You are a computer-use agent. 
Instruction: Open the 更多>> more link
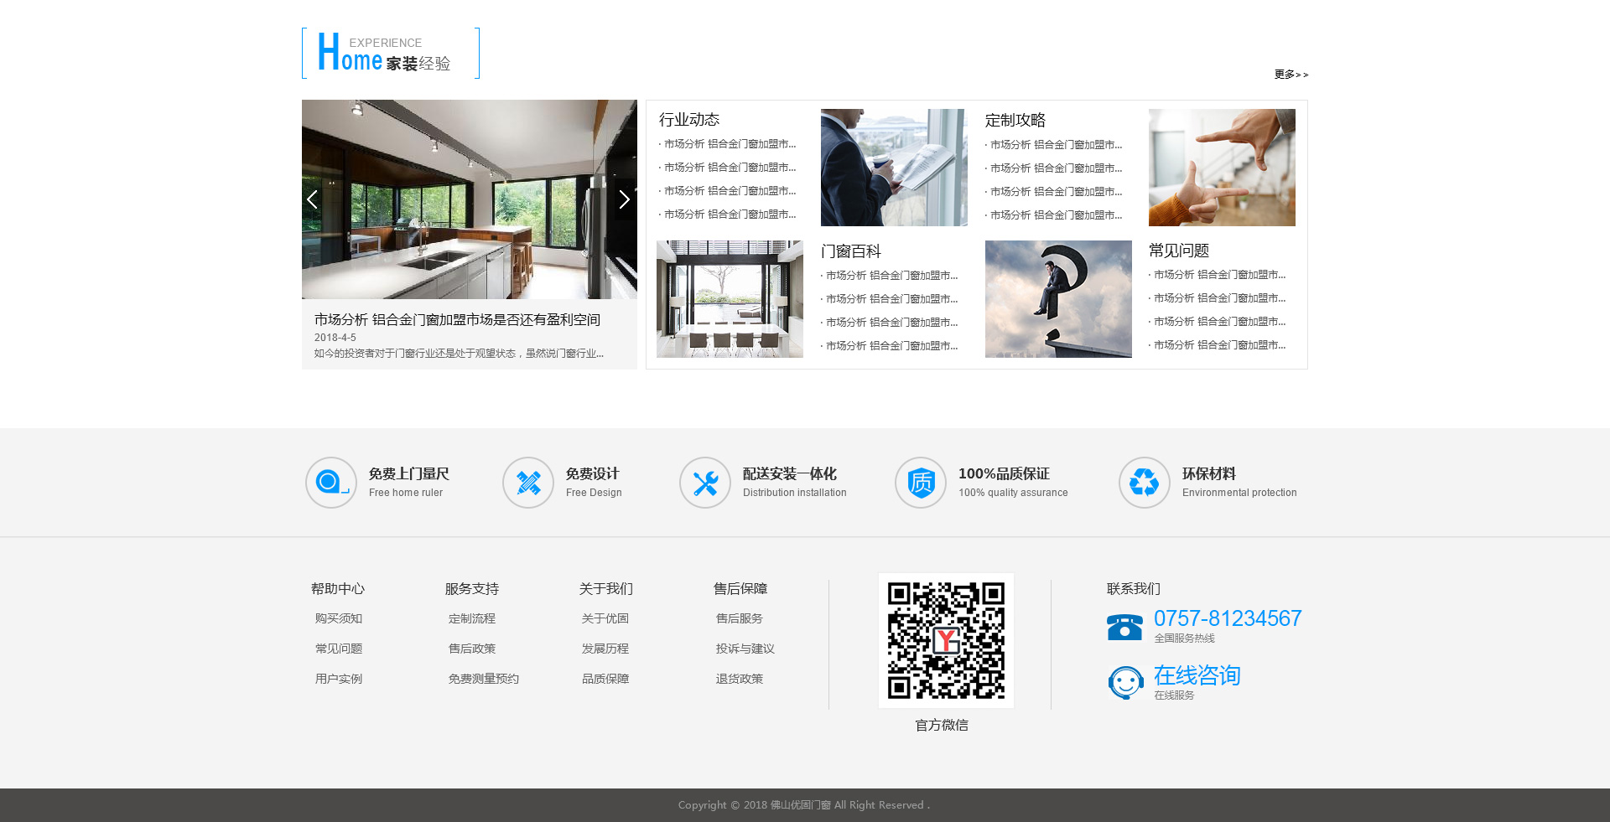[1291, 75]
